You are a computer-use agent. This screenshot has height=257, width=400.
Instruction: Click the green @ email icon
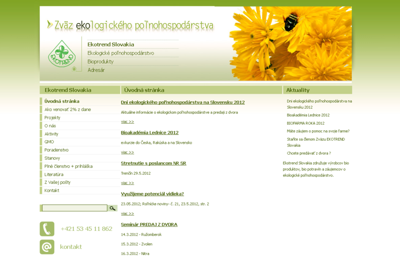(x=47, y=247)
